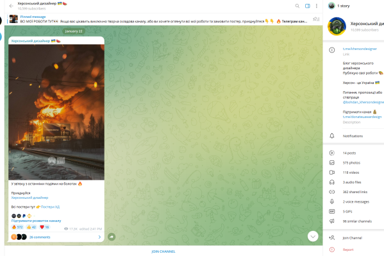Viewport: 384px width, 256px height.
Task: View the 1 story avatar
Action: tap(331, 6)
